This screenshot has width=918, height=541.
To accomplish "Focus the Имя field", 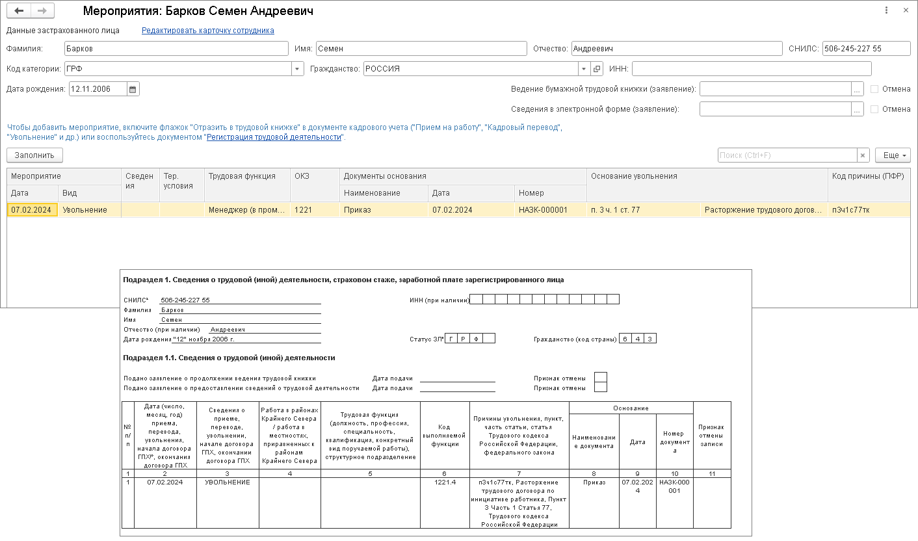I will (x=421, y=49).
